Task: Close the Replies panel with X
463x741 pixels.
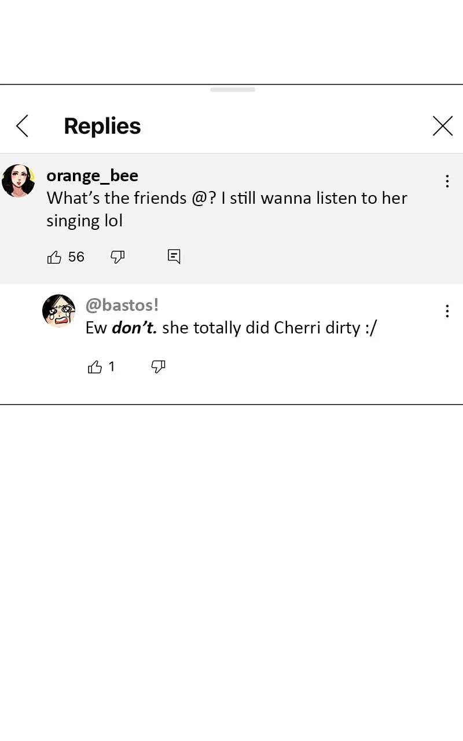Action: coord(443,126)
